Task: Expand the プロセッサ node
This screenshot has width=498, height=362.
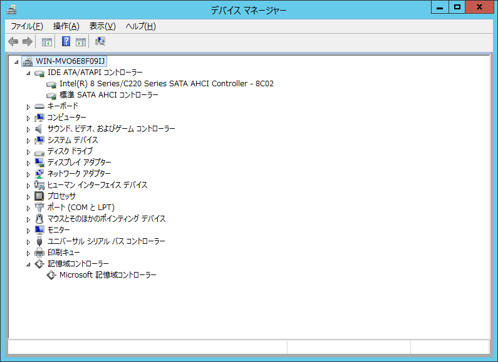Action: coord(28,197)
